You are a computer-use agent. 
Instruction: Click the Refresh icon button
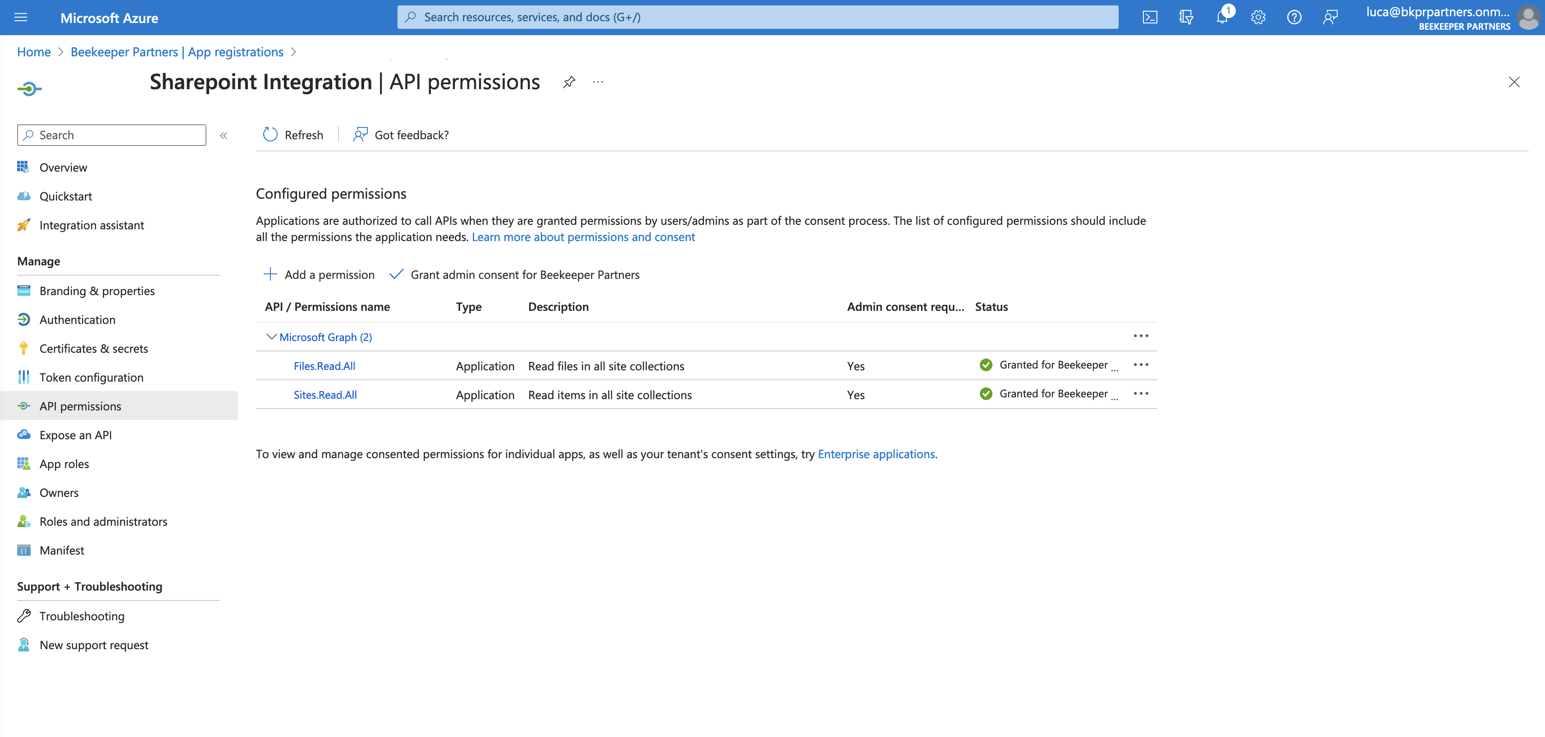click(270, 135)
